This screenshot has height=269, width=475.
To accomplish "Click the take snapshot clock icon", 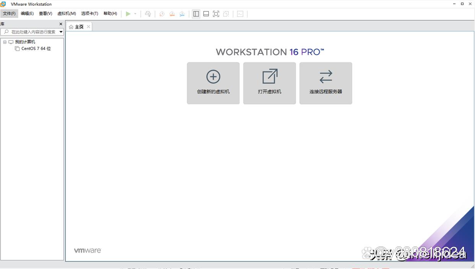I will 162,14.
